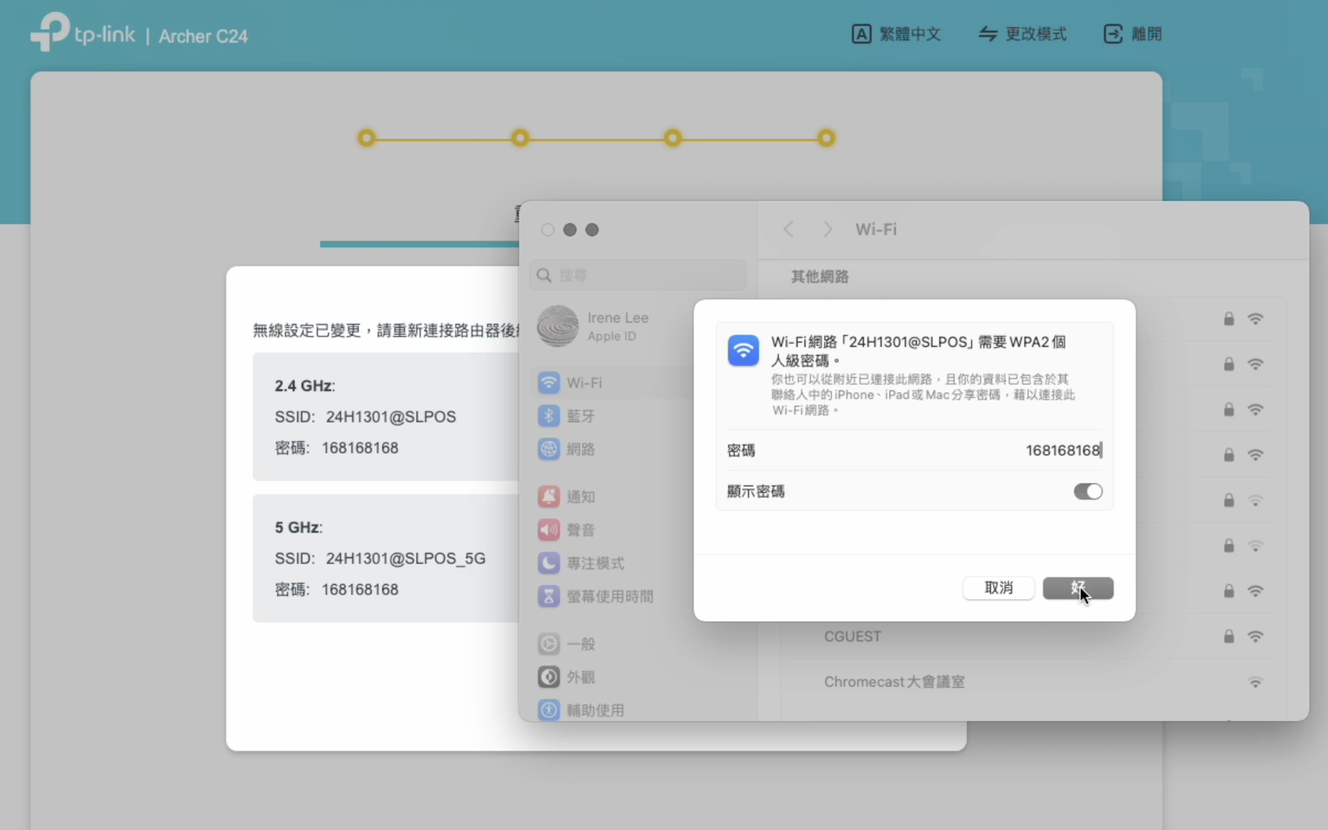
Task: Select the Chromecast大會議室 network
Action: pyautogui.click(x=1034, y=682)
